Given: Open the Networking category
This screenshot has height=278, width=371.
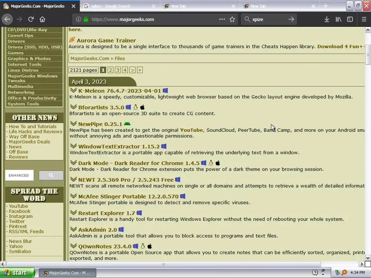Looking at the screenshot, I should pyautogui.click(x=21, y=92).
